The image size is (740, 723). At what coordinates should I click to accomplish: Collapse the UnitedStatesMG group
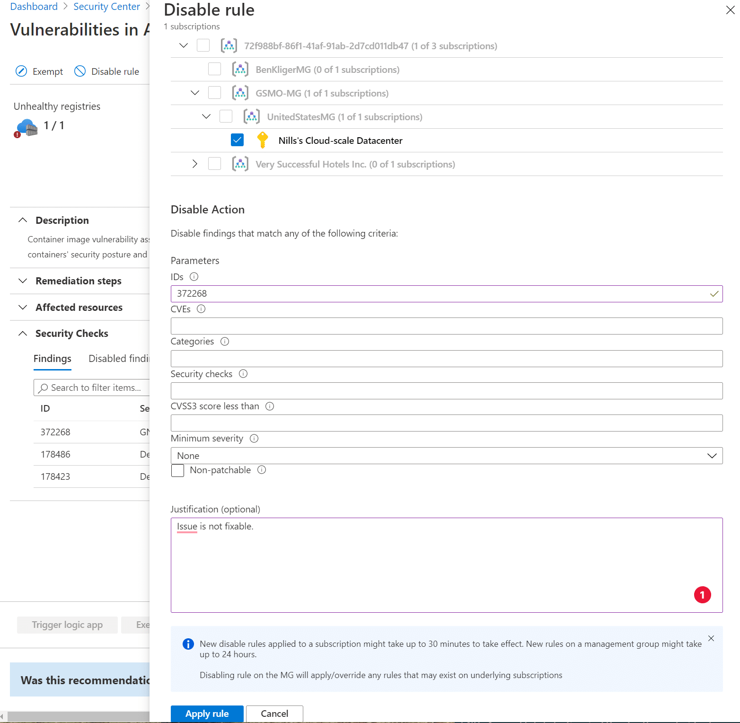pyautogui.click(x=206, y=116)
